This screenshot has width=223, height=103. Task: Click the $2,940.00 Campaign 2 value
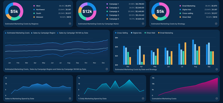(140, 8)
